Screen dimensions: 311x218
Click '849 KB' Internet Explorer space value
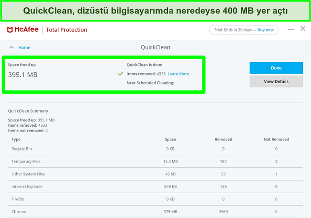click(x=170, y=186)
